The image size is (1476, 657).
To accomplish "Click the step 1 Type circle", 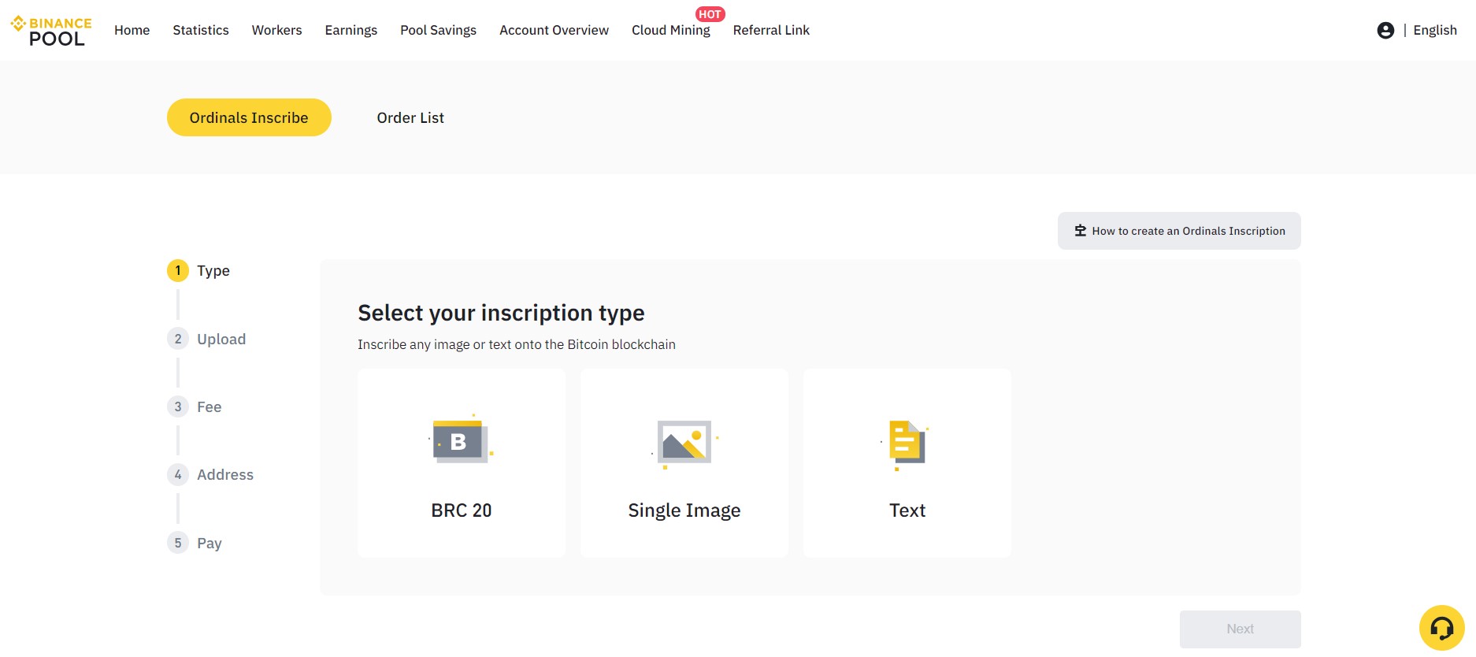I will point(178,270).
